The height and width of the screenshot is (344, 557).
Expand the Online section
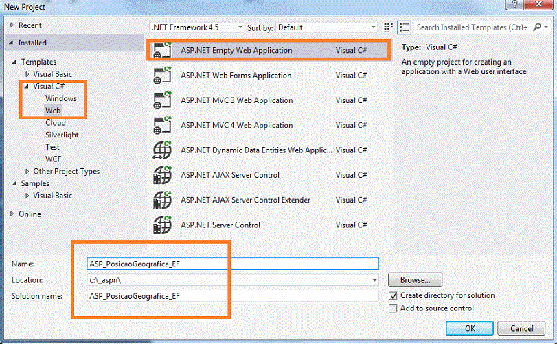coord(12,214)
